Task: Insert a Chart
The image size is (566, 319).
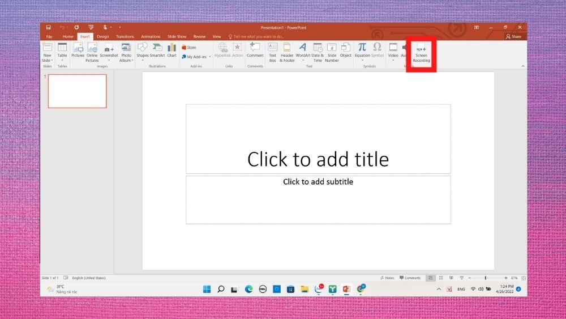Action: pos(172,50)
